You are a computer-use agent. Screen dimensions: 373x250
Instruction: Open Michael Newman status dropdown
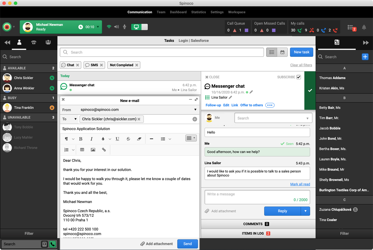coord(98,27)
